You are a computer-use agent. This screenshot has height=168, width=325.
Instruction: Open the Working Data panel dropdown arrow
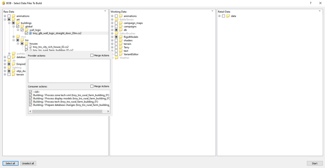[x=212, y=11]
